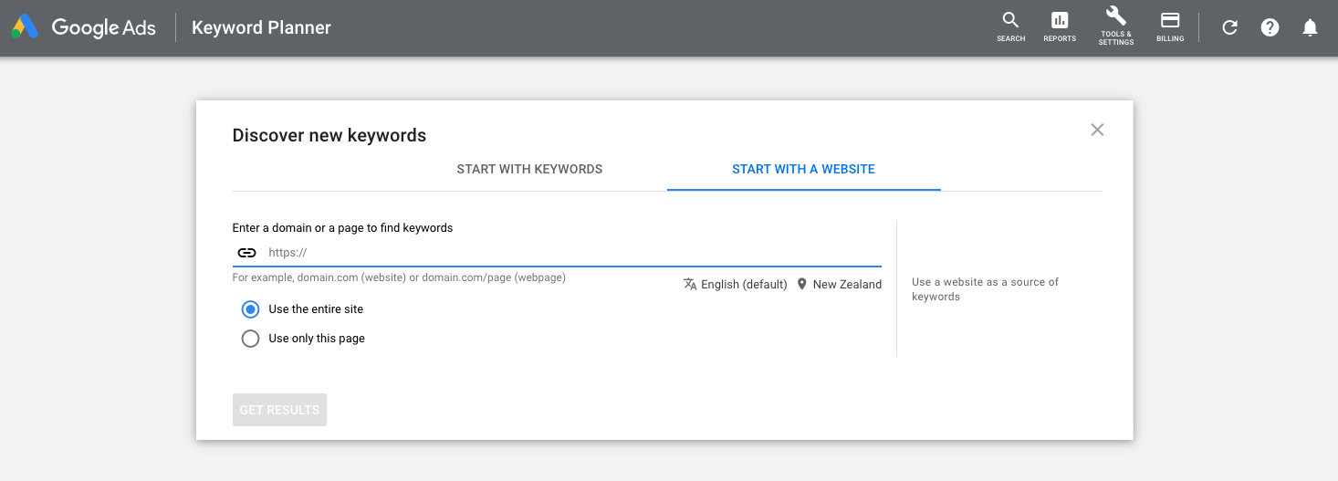
Task: Select Use only this page radio
Action: click(x=250, y=339)
